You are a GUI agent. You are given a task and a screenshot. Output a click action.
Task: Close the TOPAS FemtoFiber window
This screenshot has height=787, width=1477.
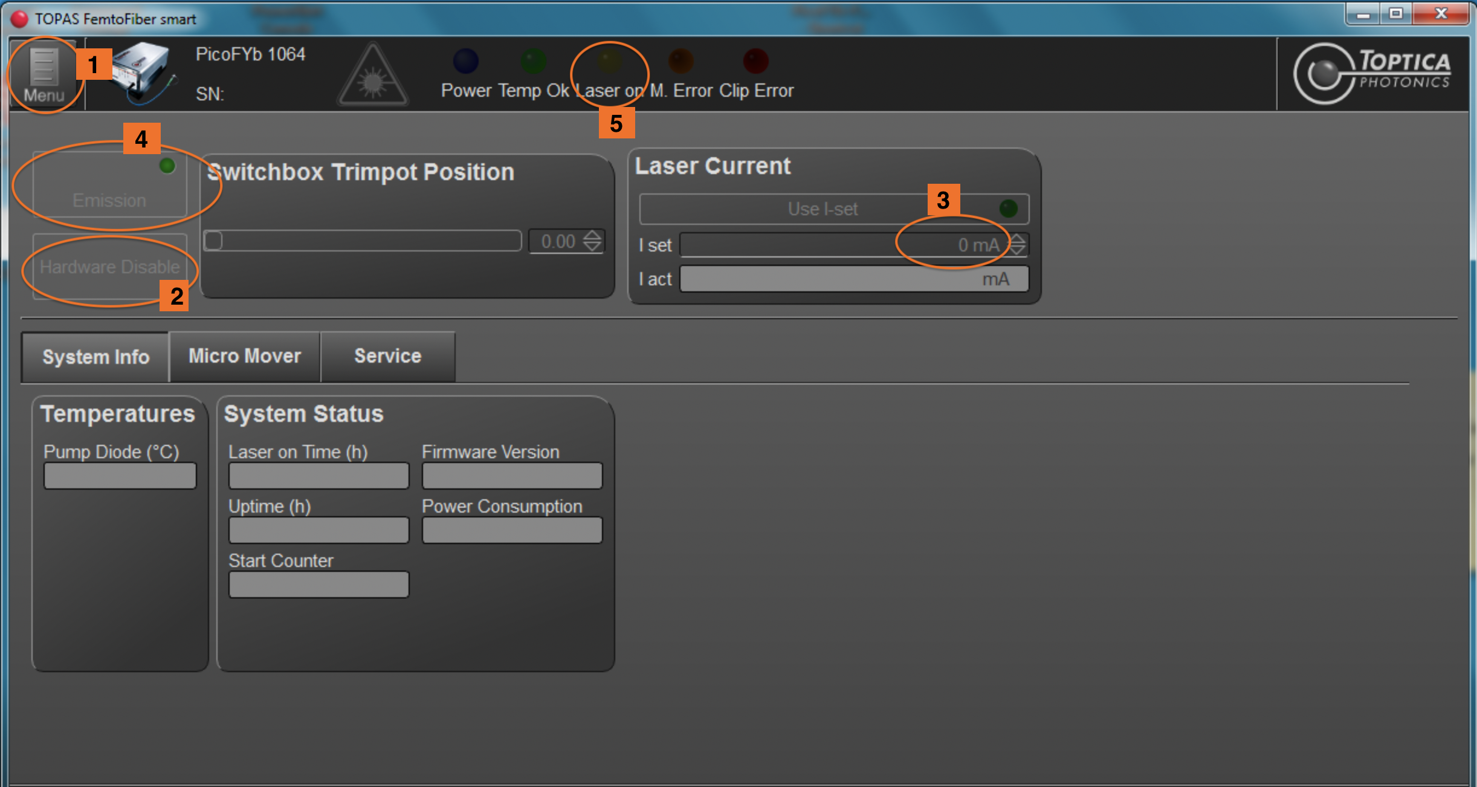click(1441, 14)
